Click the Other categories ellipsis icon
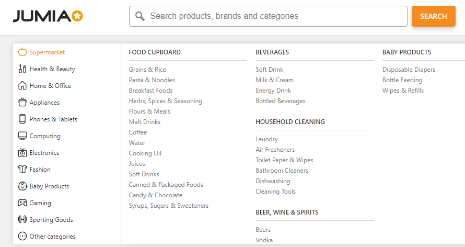 pos(22,237)
